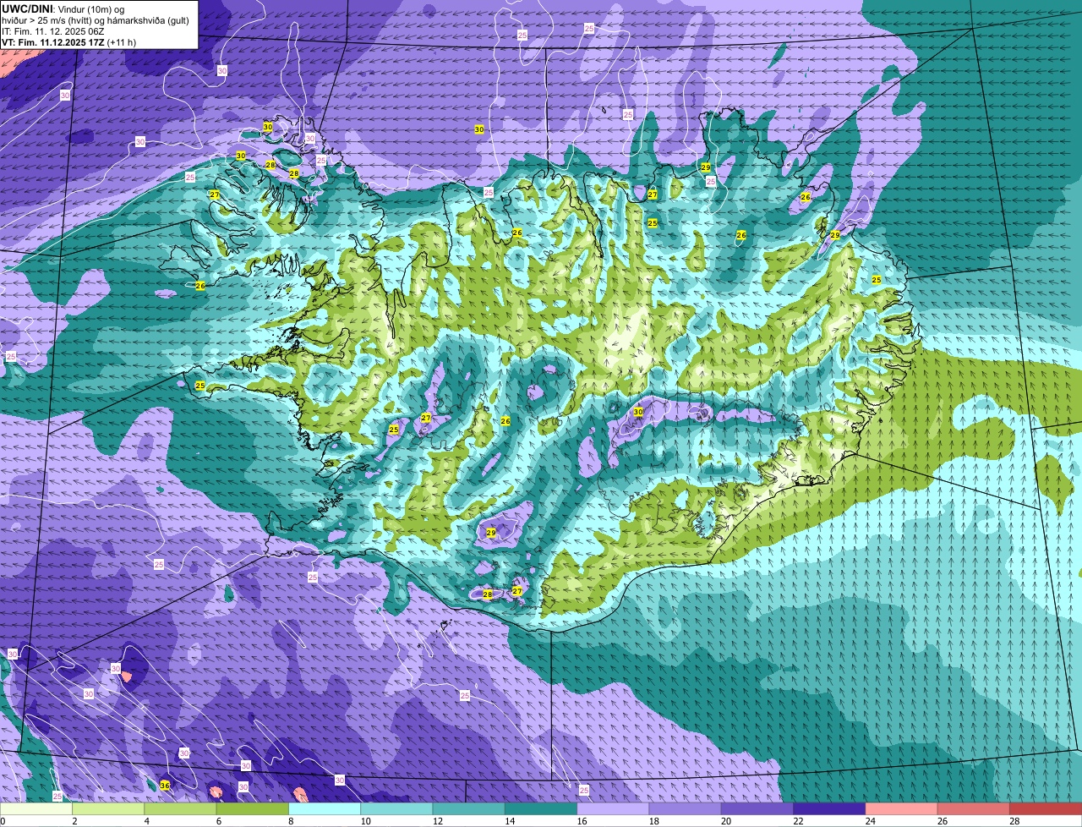Click the legend scale tick label 22

pos(797,821)
